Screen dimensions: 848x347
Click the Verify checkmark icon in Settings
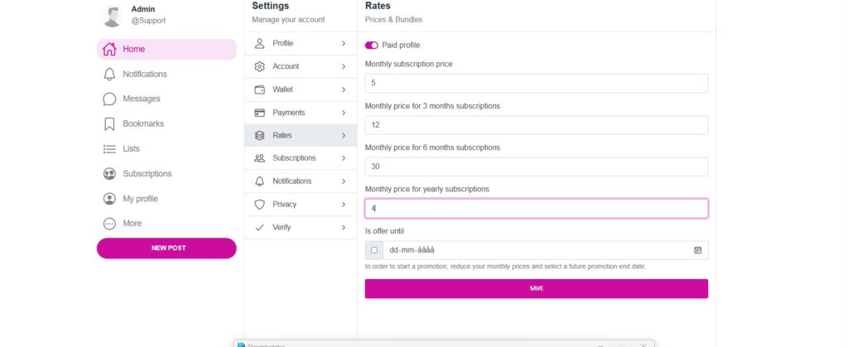tap(259, 228)
